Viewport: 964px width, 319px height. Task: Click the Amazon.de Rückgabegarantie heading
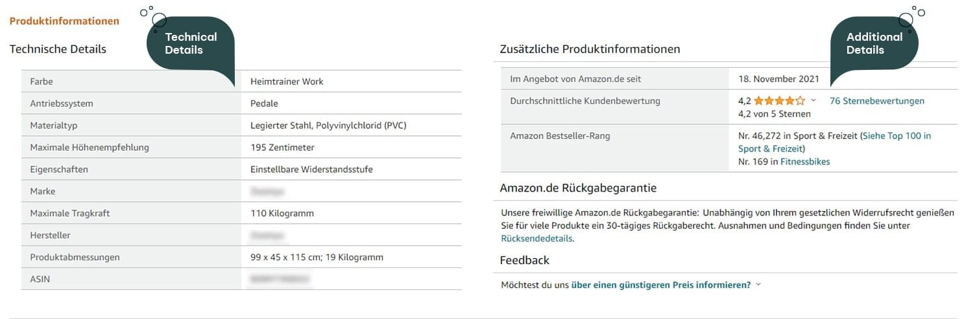coord(578,188)
